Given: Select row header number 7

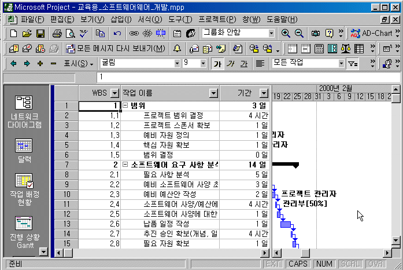Looking at the screenshot, I should click(x=66, y=165).
